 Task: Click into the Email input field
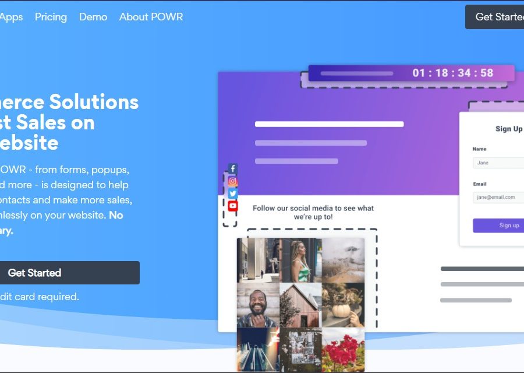[x=500, y=197]
